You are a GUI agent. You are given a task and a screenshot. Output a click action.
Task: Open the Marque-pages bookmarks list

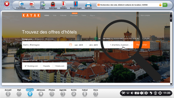click(76, 5)
